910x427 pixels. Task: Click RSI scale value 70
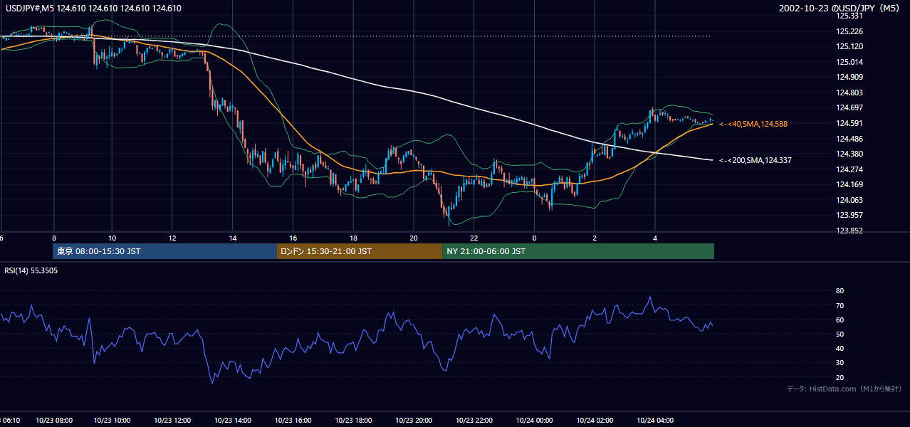click(x=840, y=305)
